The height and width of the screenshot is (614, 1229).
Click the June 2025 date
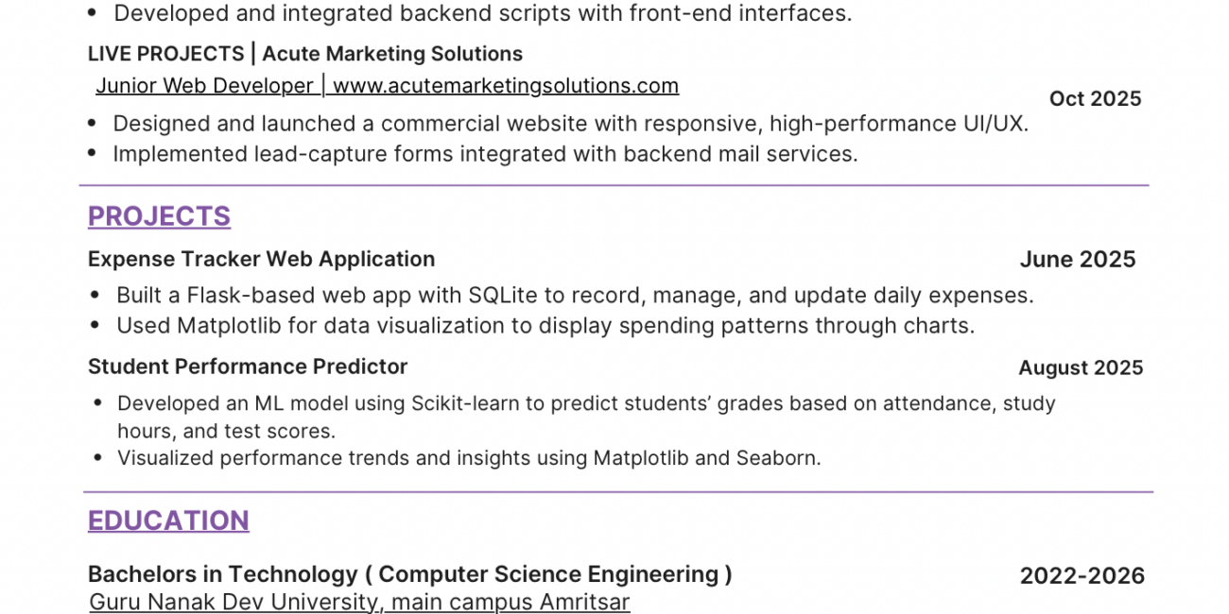(x=1077, y=260)
